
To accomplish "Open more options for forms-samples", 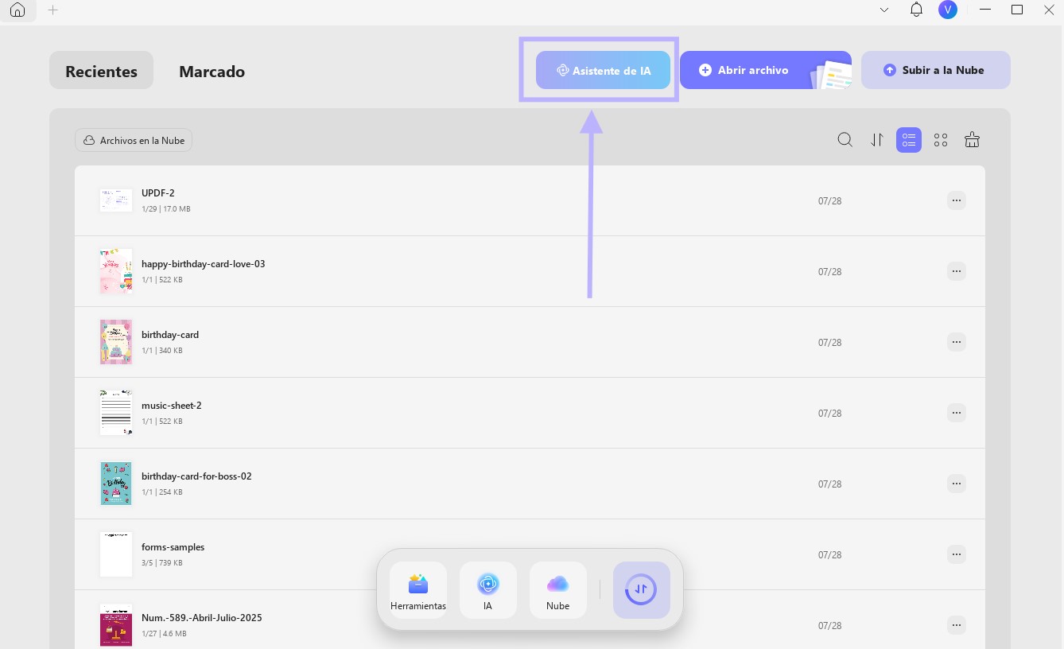I will [x=957, y=554].
